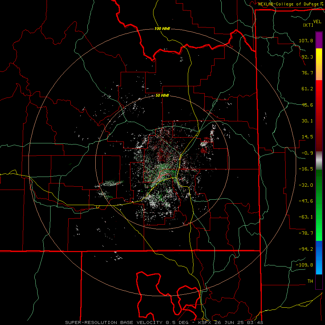Click the 50 NMI range ring label
Screen dimensions: 325x325
162,96
